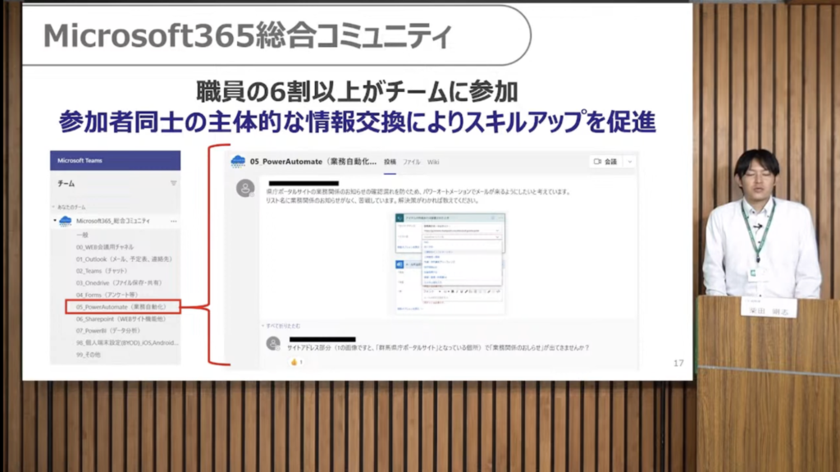Select the 05_PowerAutomate（業務自動化）channel
The image size is (840, 472).
click(123, 307)
